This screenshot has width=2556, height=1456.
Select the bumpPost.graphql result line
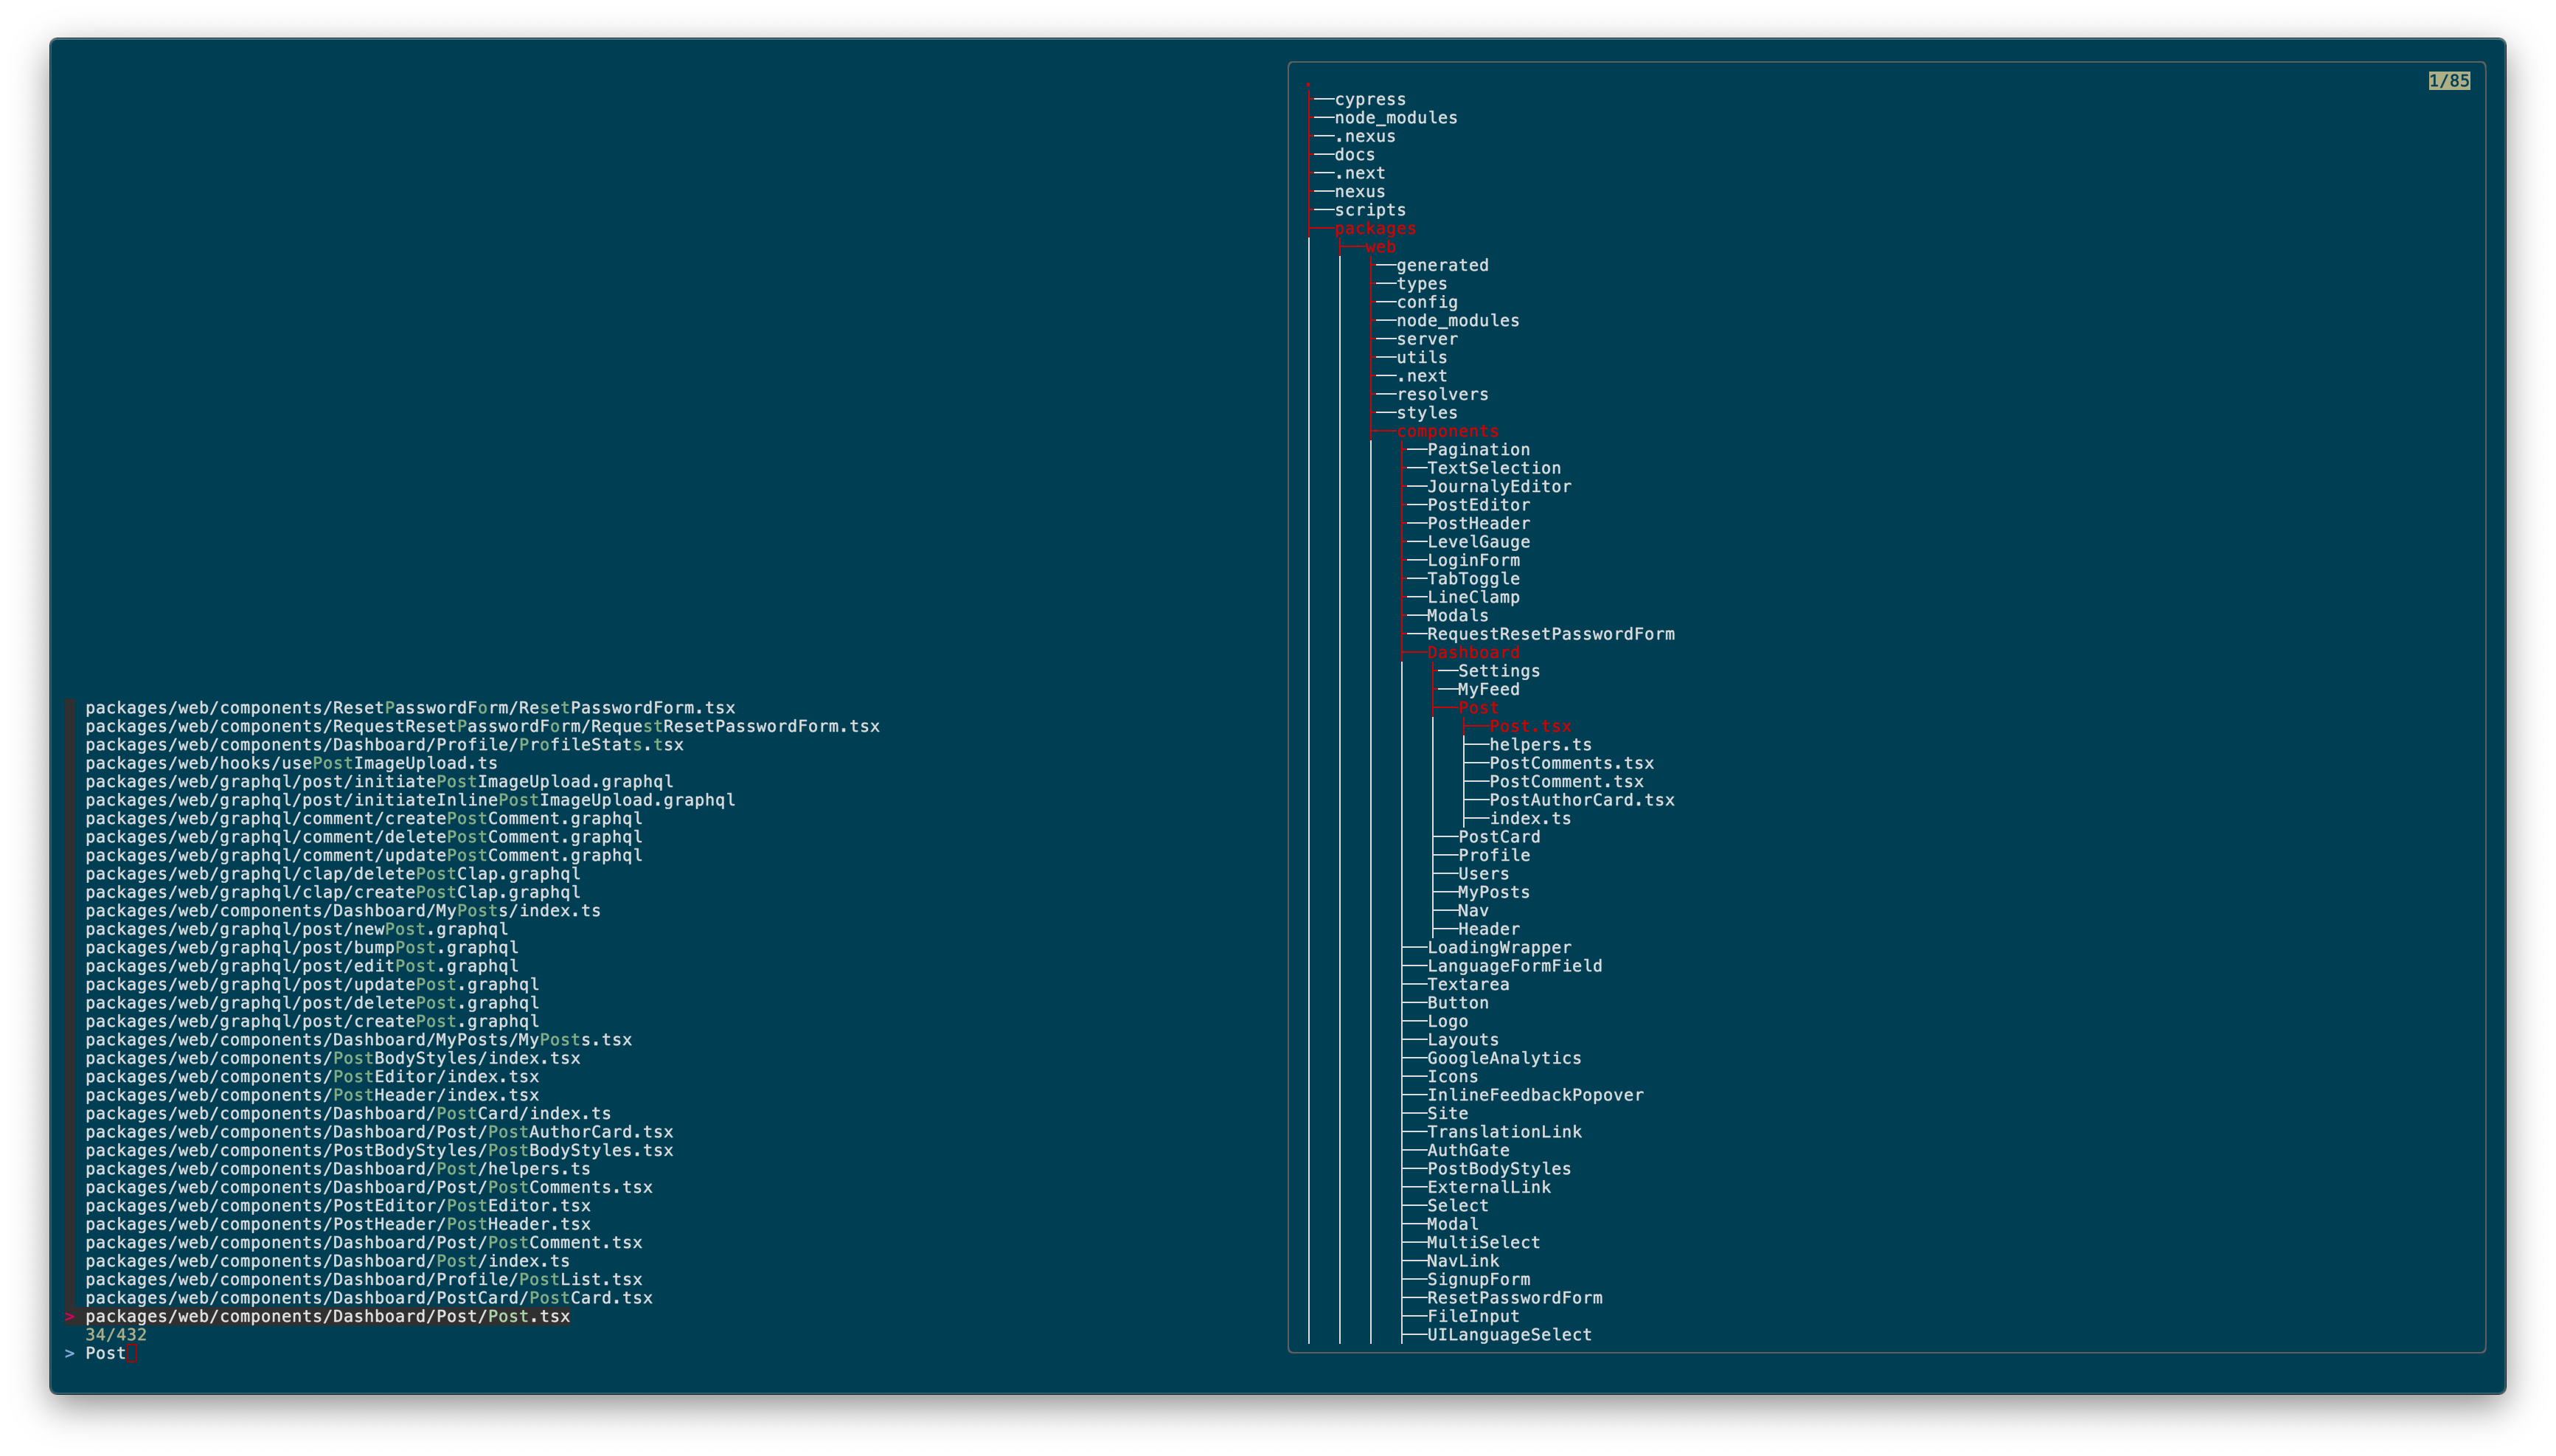coord(302,947)
